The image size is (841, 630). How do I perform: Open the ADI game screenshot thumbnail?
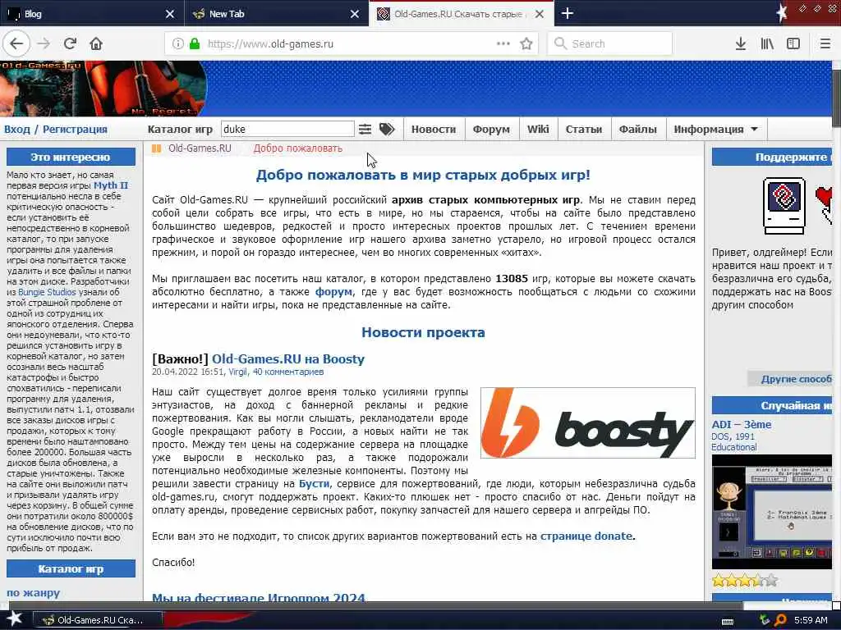[x=772, y=512]
